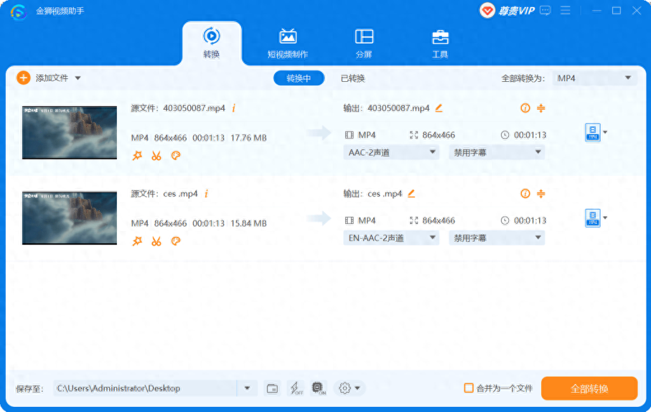Open the magic wand effects tool for ces.mp4
651x412 pixels.
[137, 241]
